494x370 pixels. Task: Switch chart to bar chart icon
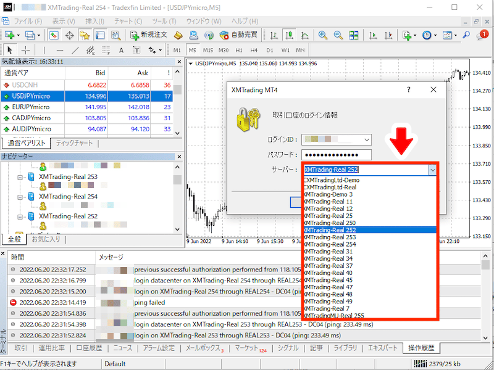(274, 35)
